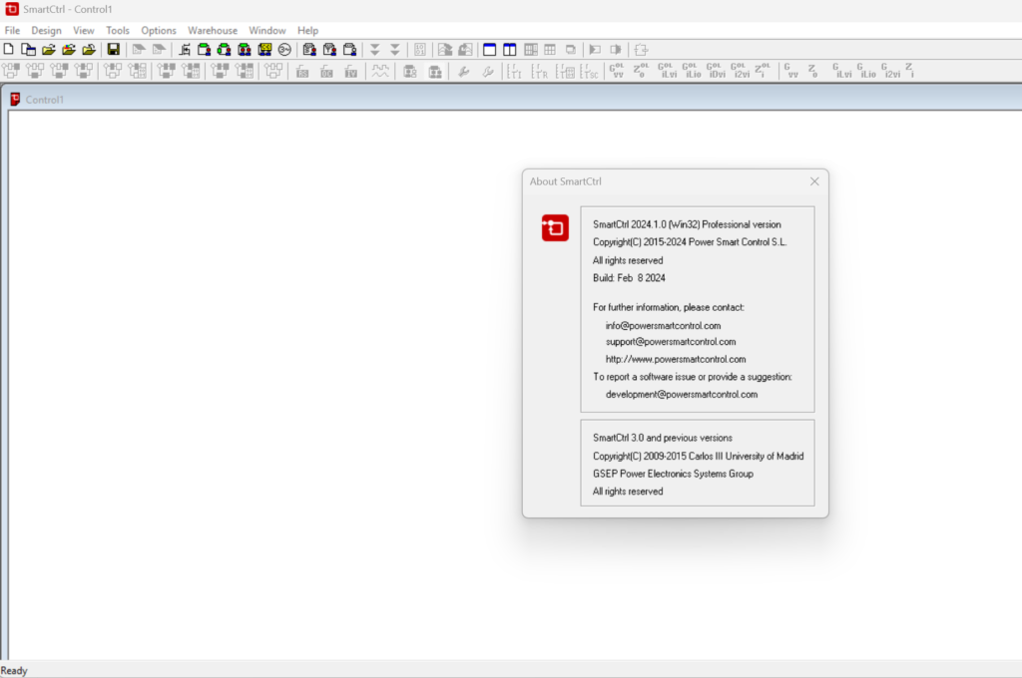Switch to the two-panel split layout icon
The height and width of the screenshot is (678, 1022).
click(x=510, y=50)
